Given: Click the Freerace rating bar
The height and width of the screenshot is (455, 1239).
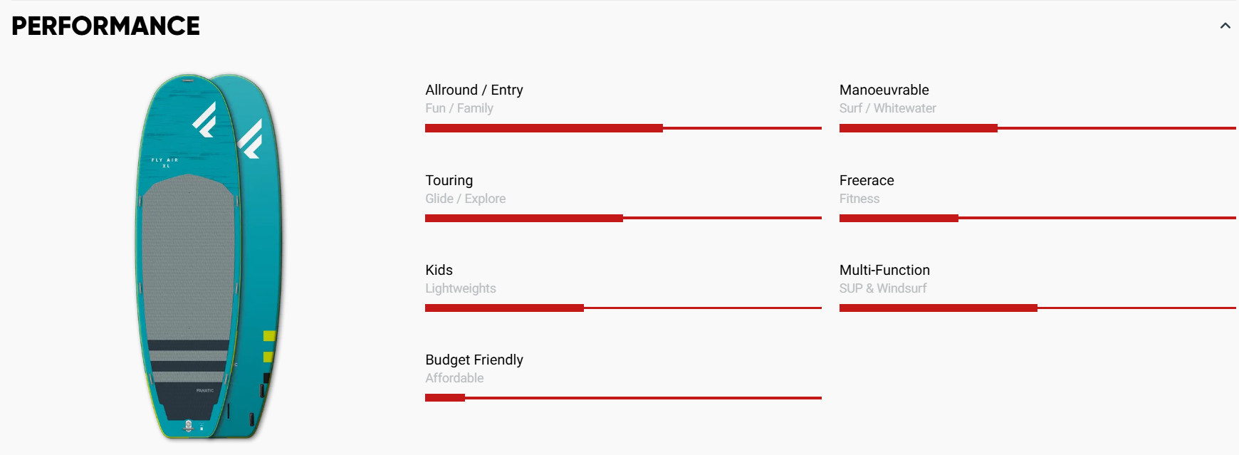Looking at the screenshot, I should [x=1037, y=218].
